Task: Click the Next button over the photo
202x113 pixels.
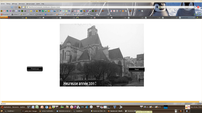Action: click(137, 69)
